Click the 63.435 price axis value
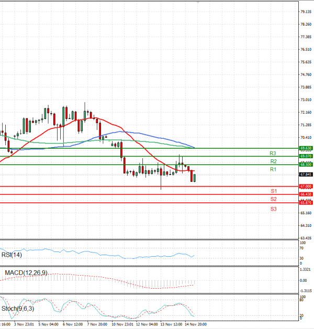Image resolution: width=314 pixels, height=329 pixels. pyautogui.click(x=306, y=238)
